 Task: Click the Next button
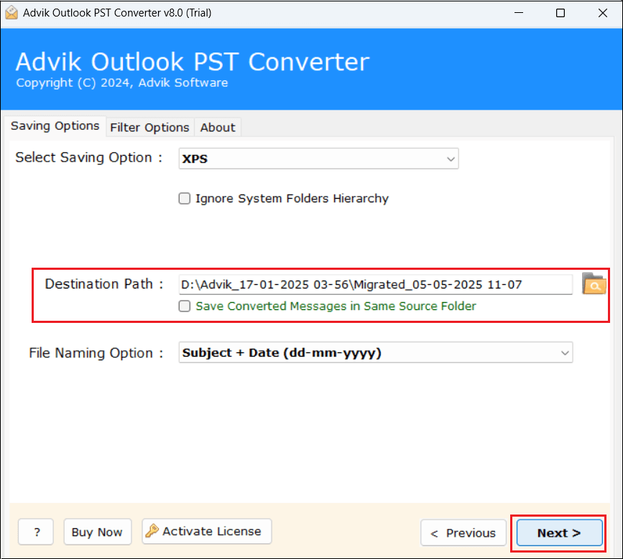coord(559,533)
